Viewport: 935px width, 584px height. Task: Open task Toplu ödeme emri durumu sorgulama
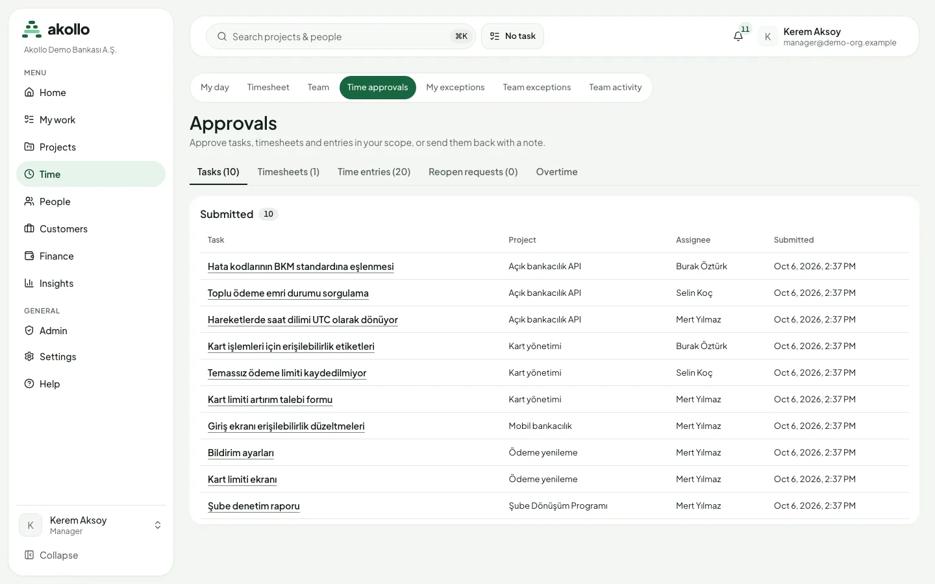point(288,293)
